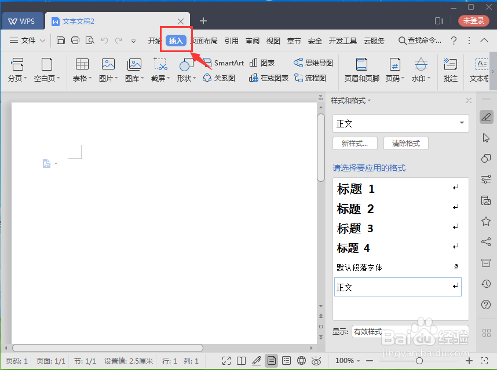Click the Redo arrow icon
The image size is (497, 370).
point(119,41)
